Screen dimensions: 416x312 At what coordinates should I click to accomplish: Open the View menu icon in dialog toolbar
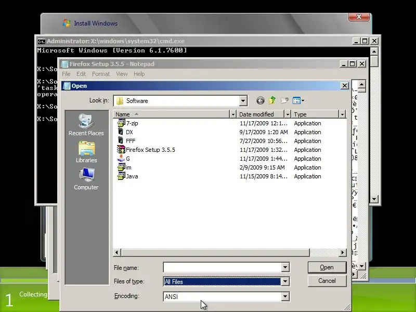pos(298,100)
